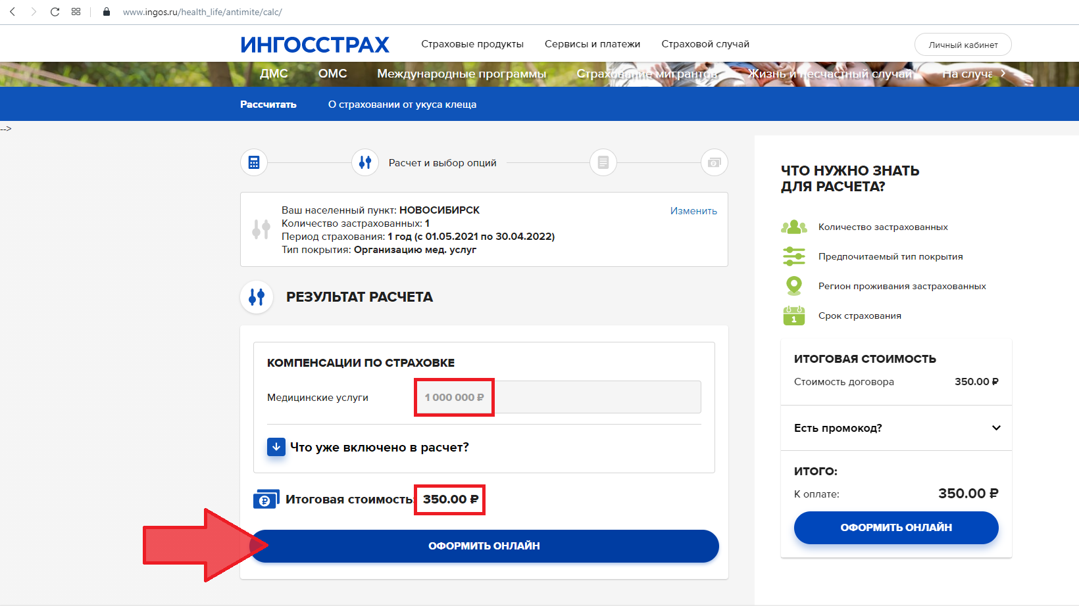Select ОМС category
The height and width of the screenshot is (606, 1079).
pos(332,74)
